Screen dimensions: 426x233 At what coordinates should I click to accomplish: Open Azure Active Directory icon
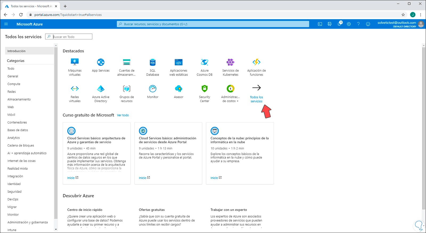(x=101, y=89)
